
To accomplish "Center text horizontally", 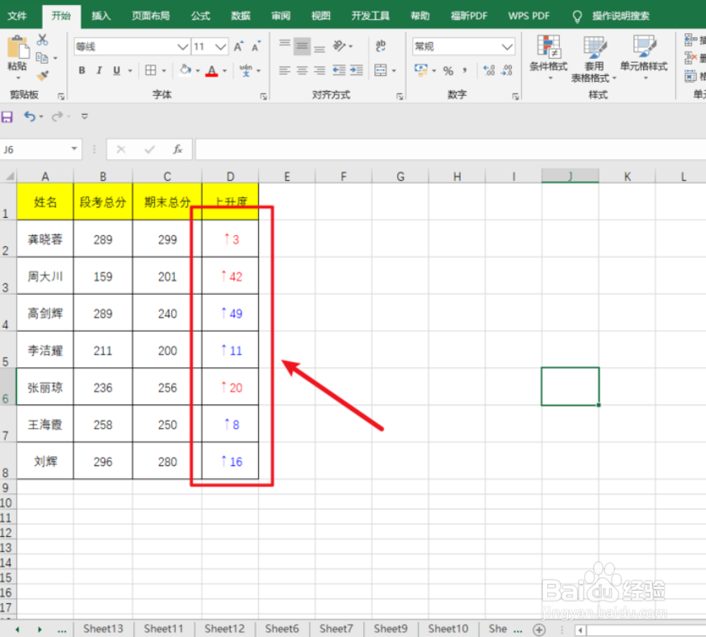I will click(302, 70).
